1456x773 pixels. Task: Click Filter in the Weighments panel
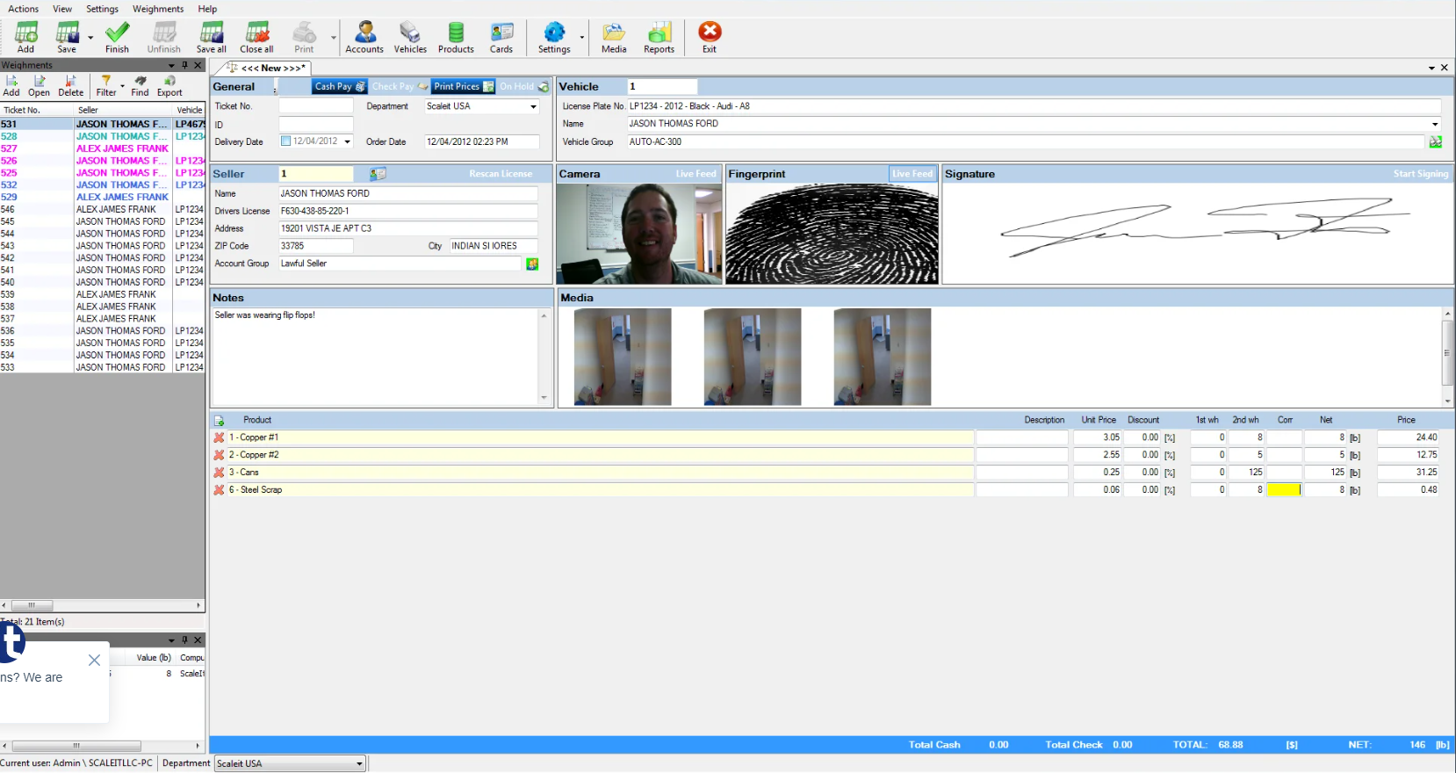tap(106, 85)
